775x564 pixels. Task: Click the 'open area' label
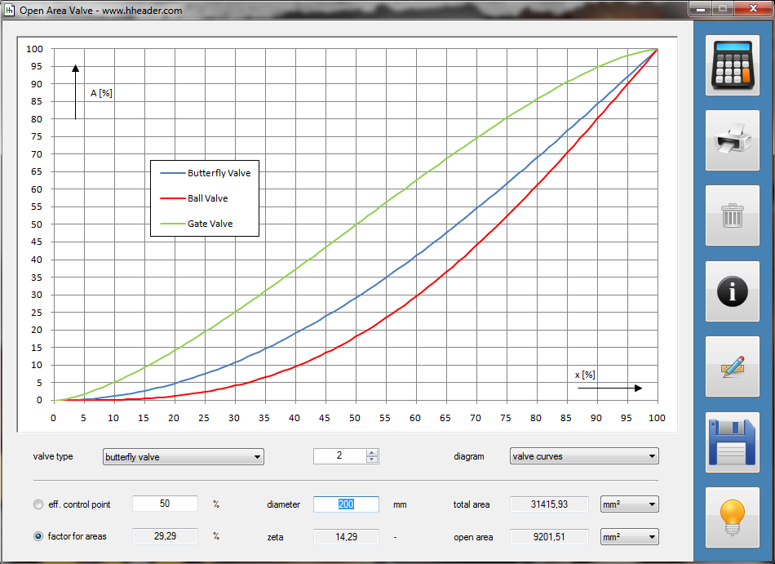point(473,537)
